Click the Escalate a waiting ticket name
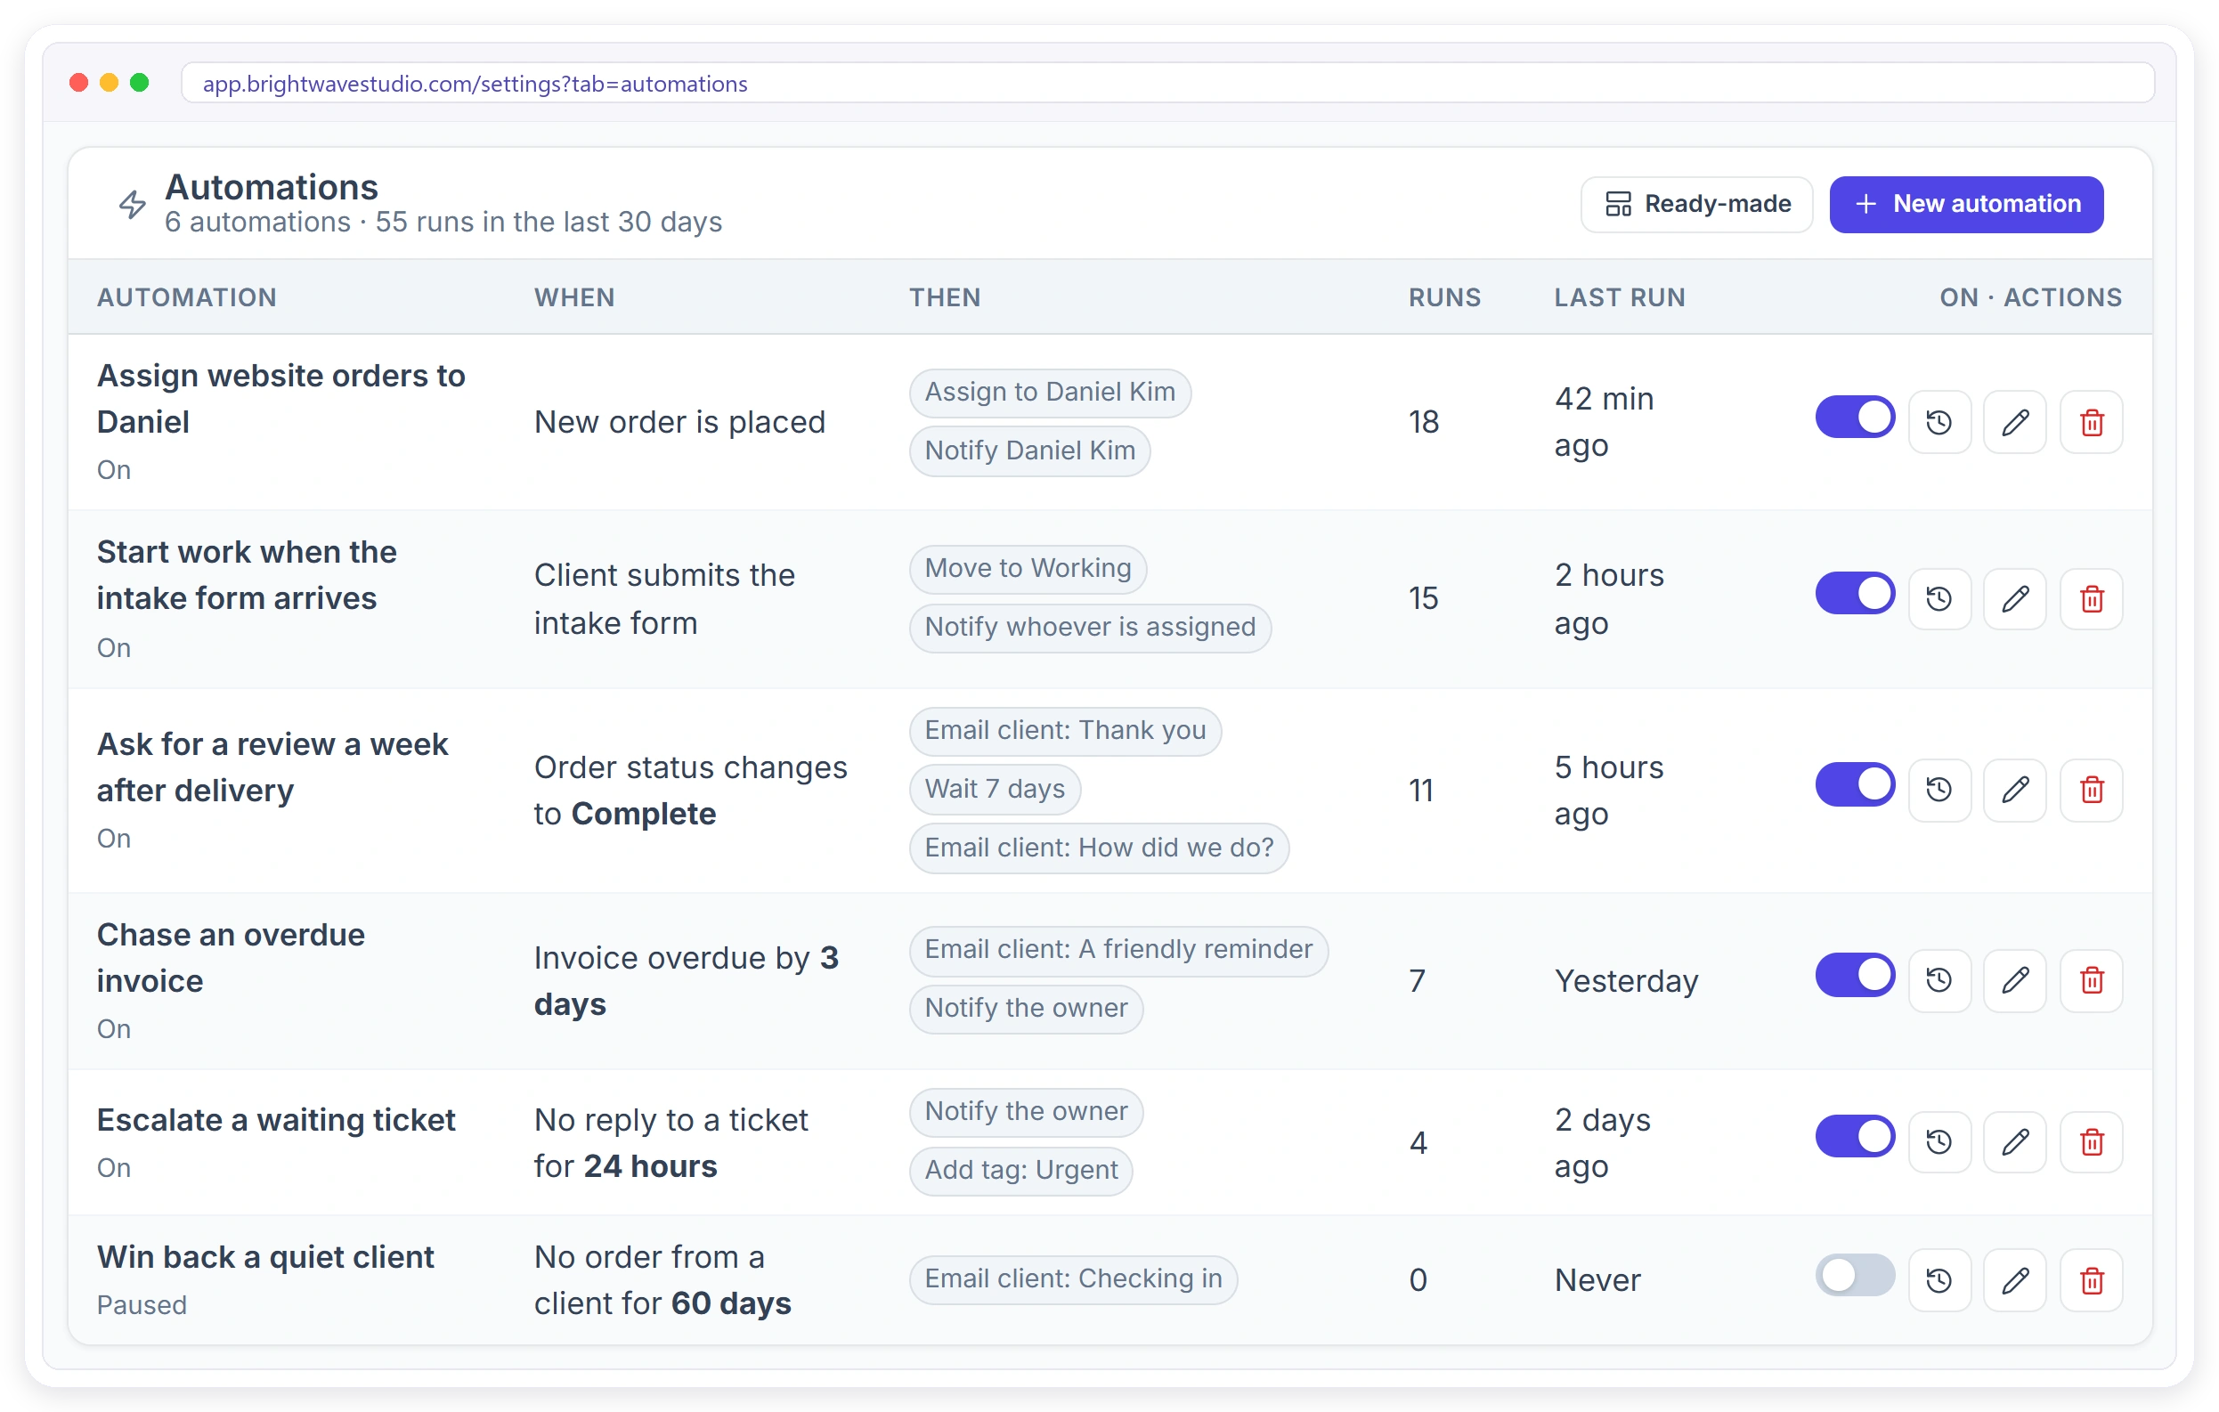Screen dimensions: 2219x1412 pyautogui.click(x=275, y=1119)
